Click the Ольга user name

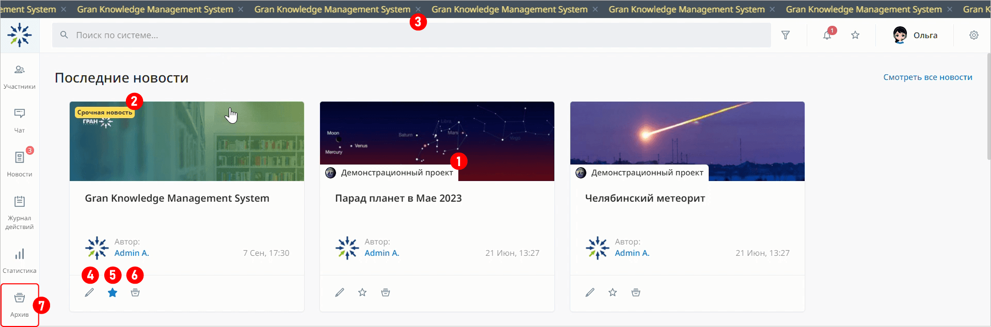click(925, 36)
